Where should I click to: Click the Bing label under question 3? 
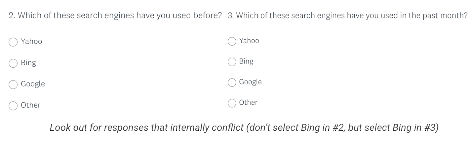[246, 61]
